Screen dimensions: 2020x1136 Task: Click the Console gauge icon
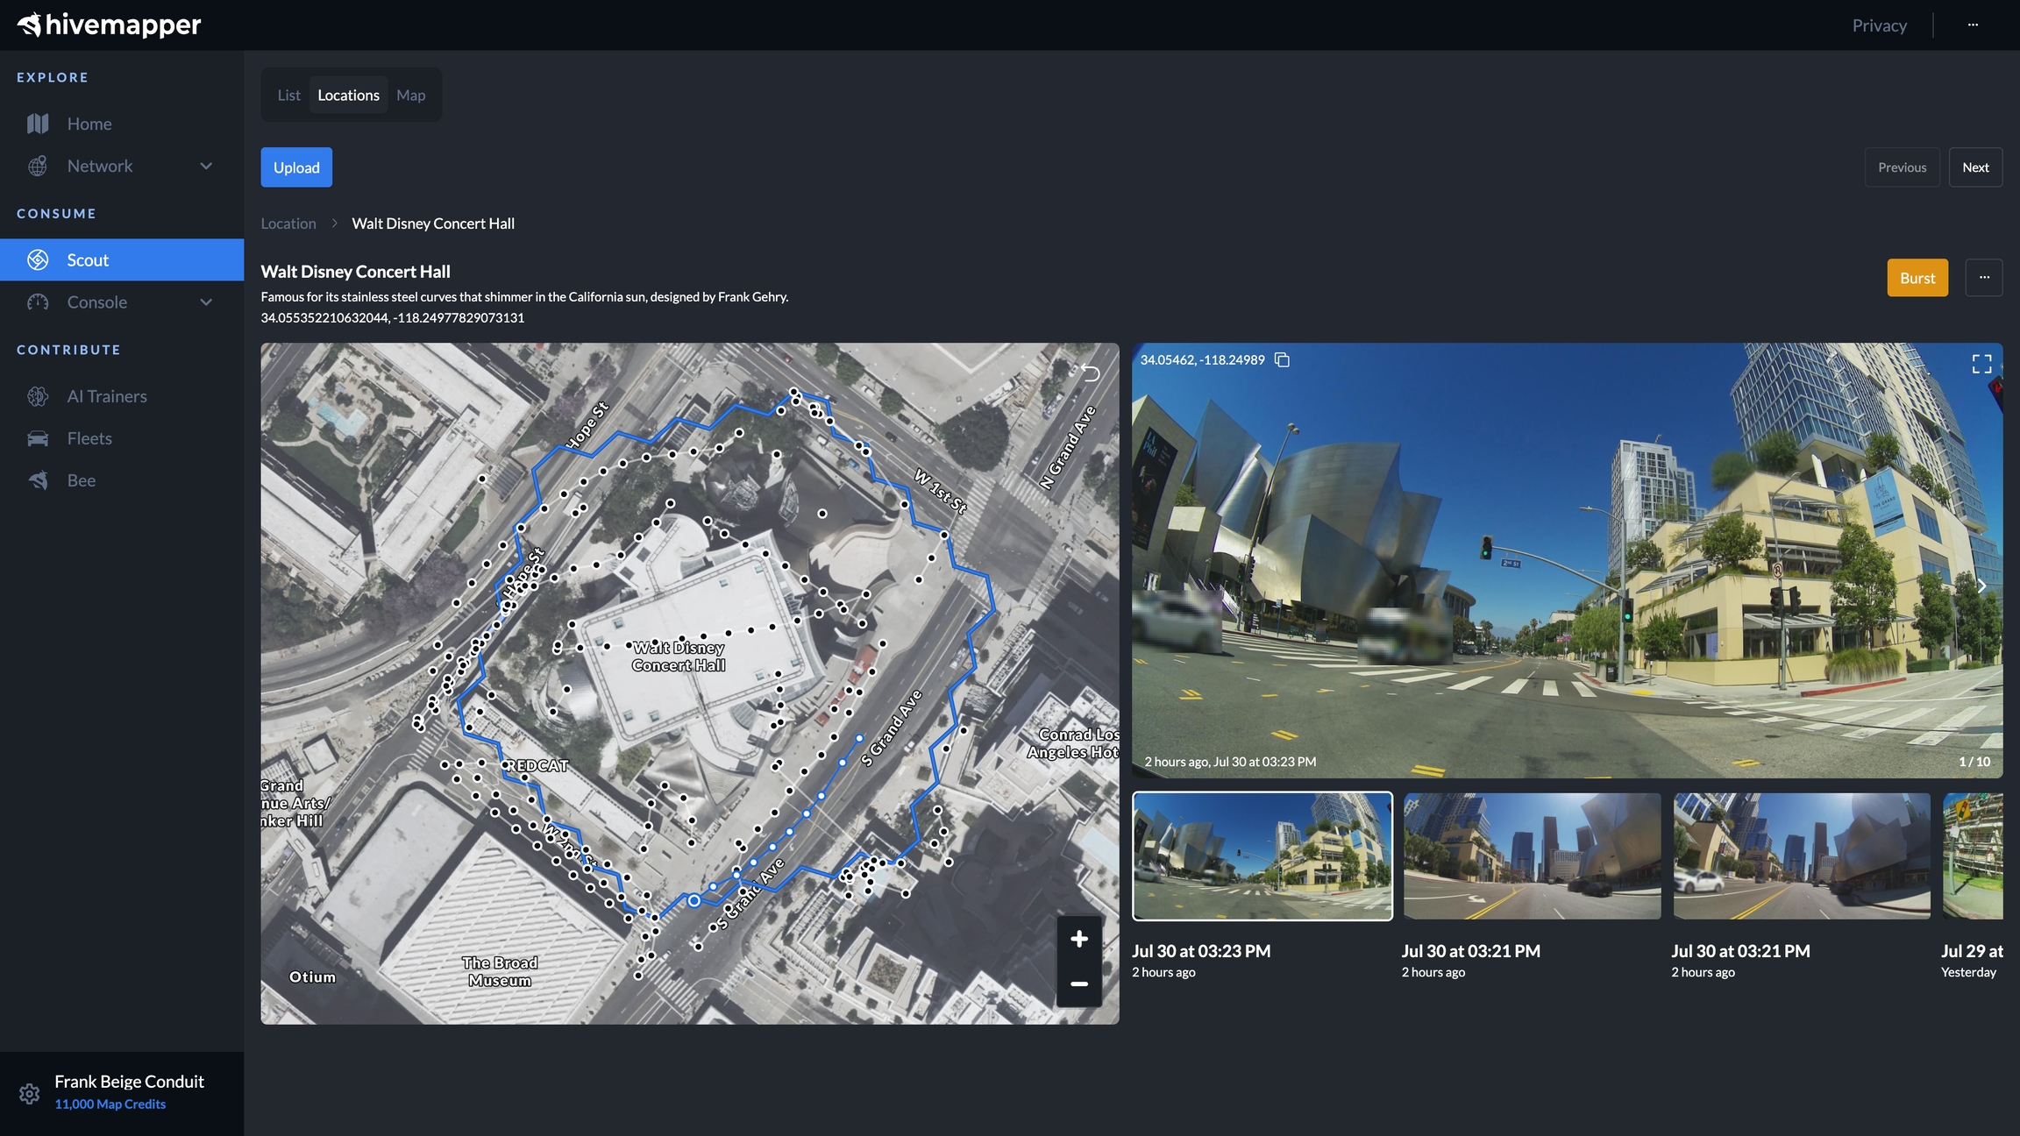tap(38, 302)
